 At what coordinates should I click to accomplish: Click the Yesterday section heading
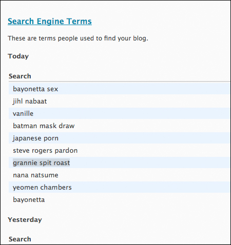[x=25, y=220]
